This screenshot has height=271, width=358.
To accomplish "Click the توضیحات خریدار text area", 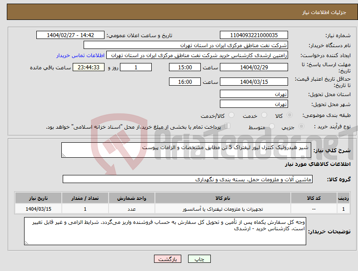I will point(165,231).
